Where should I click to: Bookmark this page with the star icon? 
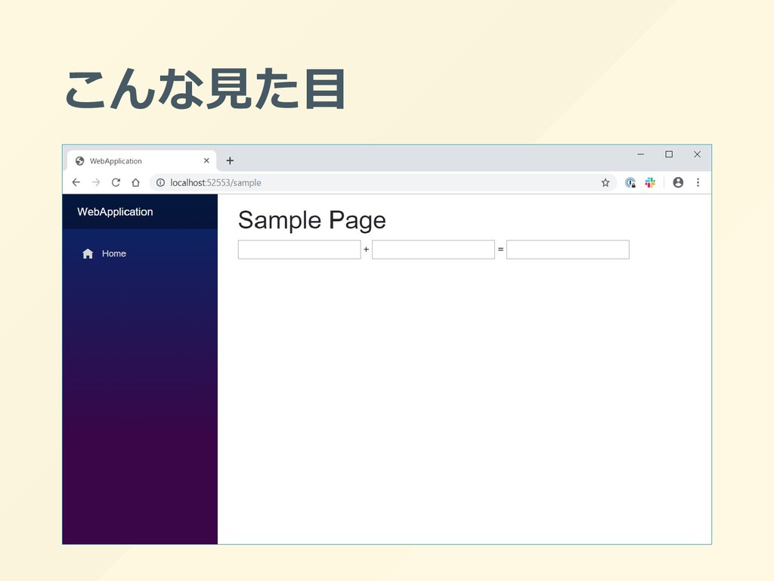point(605,183)
